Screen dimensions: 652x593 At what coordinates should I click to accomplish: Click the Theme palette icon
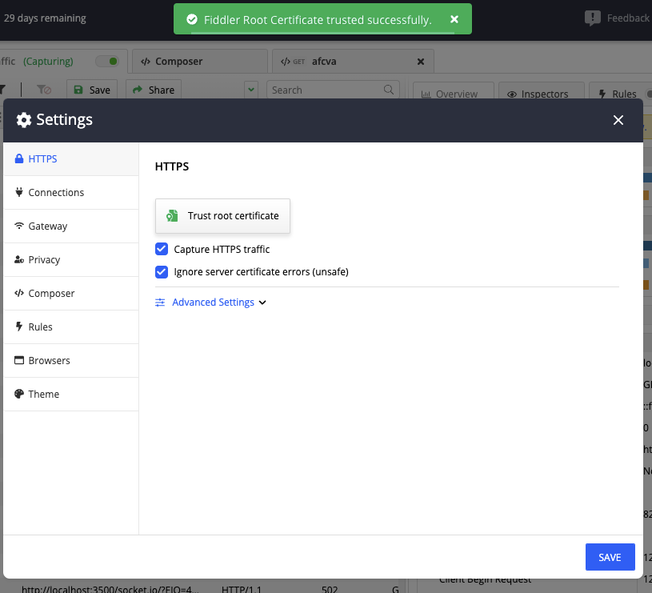point(19,395)
